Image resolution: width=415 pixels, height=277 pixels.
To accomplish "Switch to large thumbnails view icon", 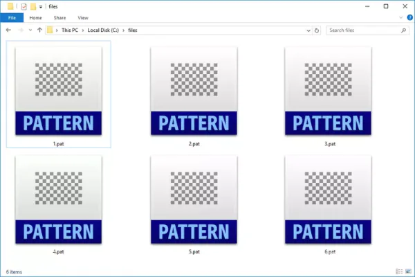I will point(408,271).
